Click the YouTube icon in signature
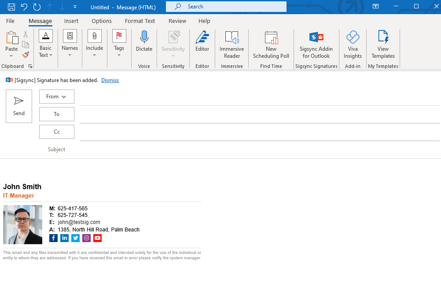This screenshot has height=306, width=441. (x=98, y=238)
